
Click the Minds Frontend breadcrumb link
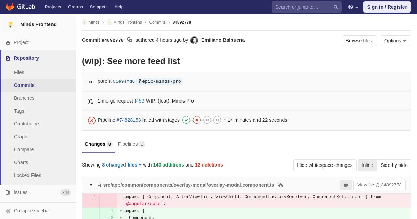click(128, 22)
